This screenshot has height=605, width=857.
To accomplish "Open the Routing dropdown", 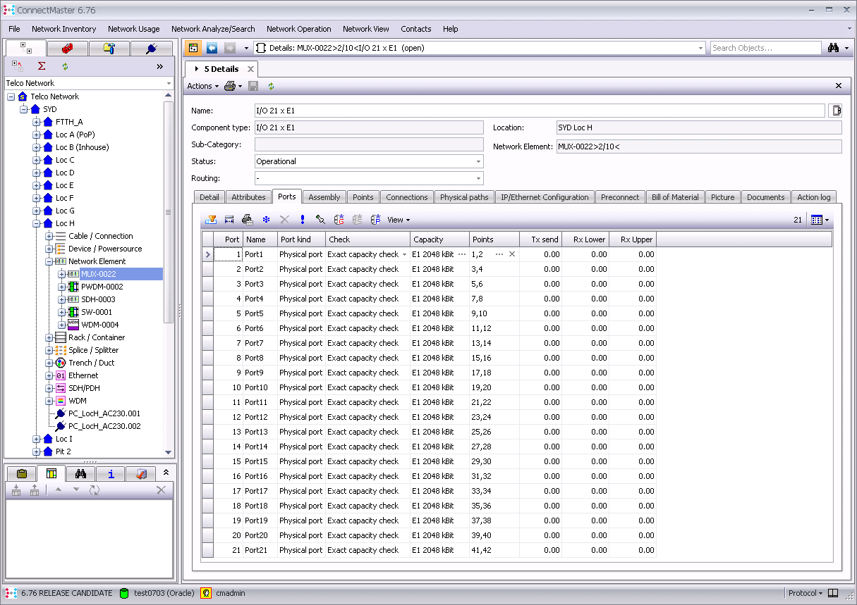I will 479,178.
